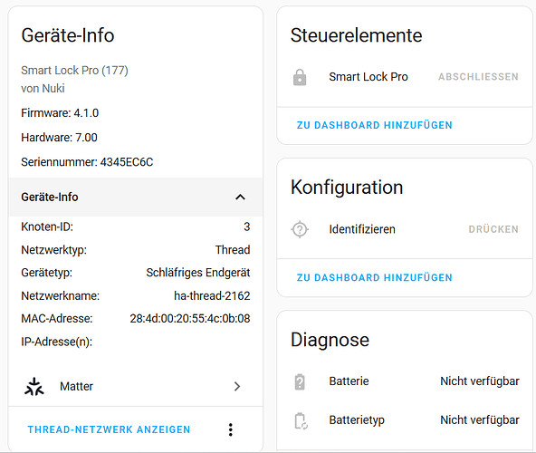Click THREAD-NETZWERK ANZEIGEN link
Image resolution: width=536 pixels, height=453 pixels.
tap(109, 429)
